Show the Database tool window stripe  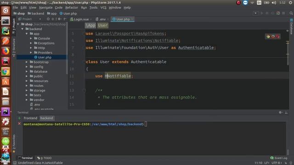pos(291,27)
